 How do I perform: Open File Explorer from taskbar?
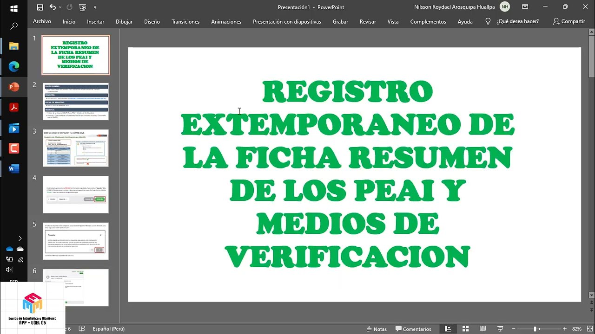[13, 46]
